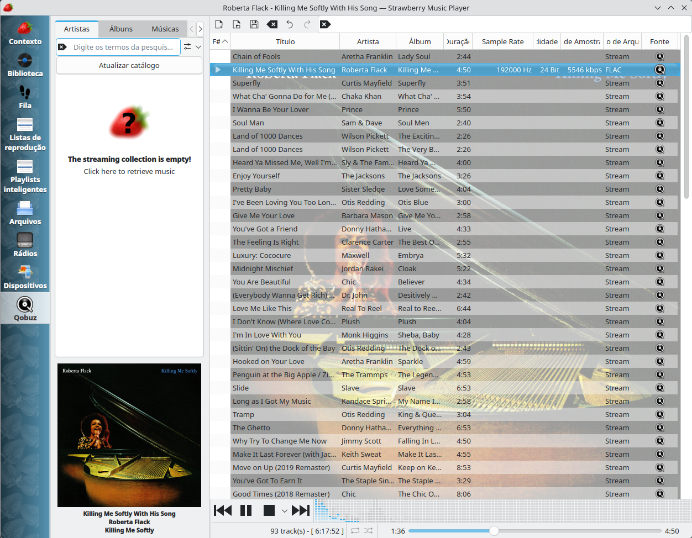Clear the playlist search field

click(326, 24)
